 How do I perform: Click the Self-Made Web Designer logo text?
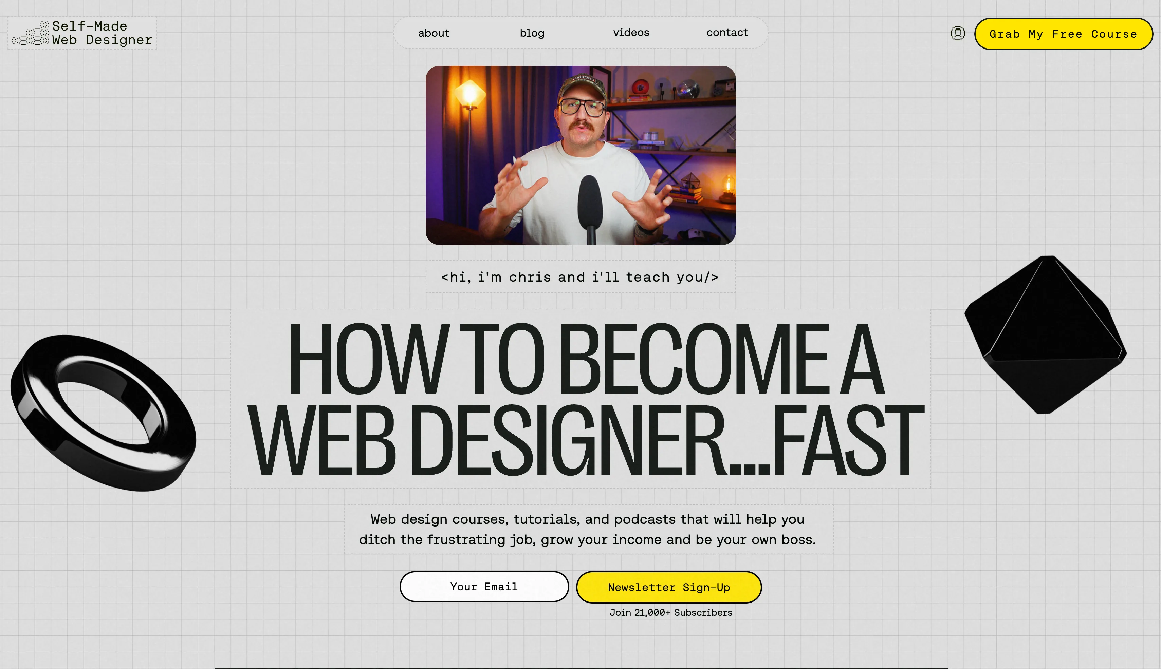point(102,33)
